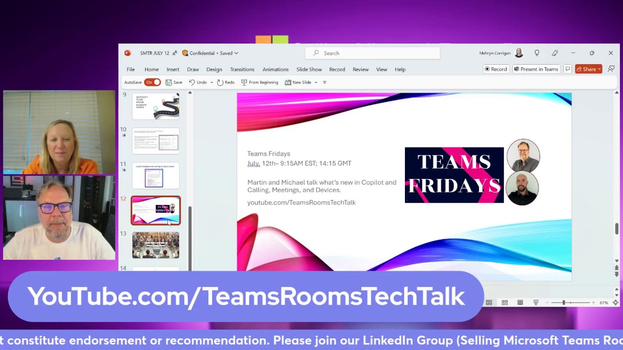This screenshot has height=350, width=623.
Task: Switch to the Home tab
Action: [x=151, y=70]
